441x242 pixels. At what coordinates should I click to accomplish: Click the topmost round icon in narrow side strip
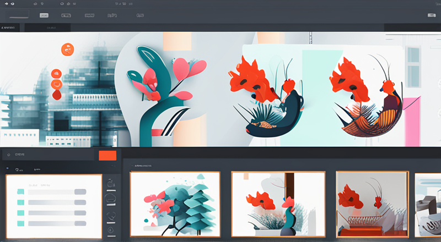(111, 184)
